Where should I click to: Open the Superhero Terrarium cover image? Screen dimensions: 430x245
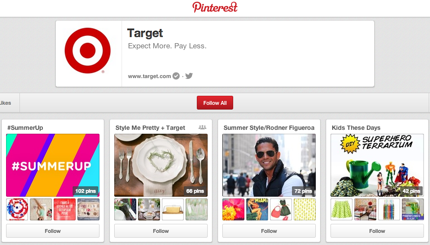377,165
